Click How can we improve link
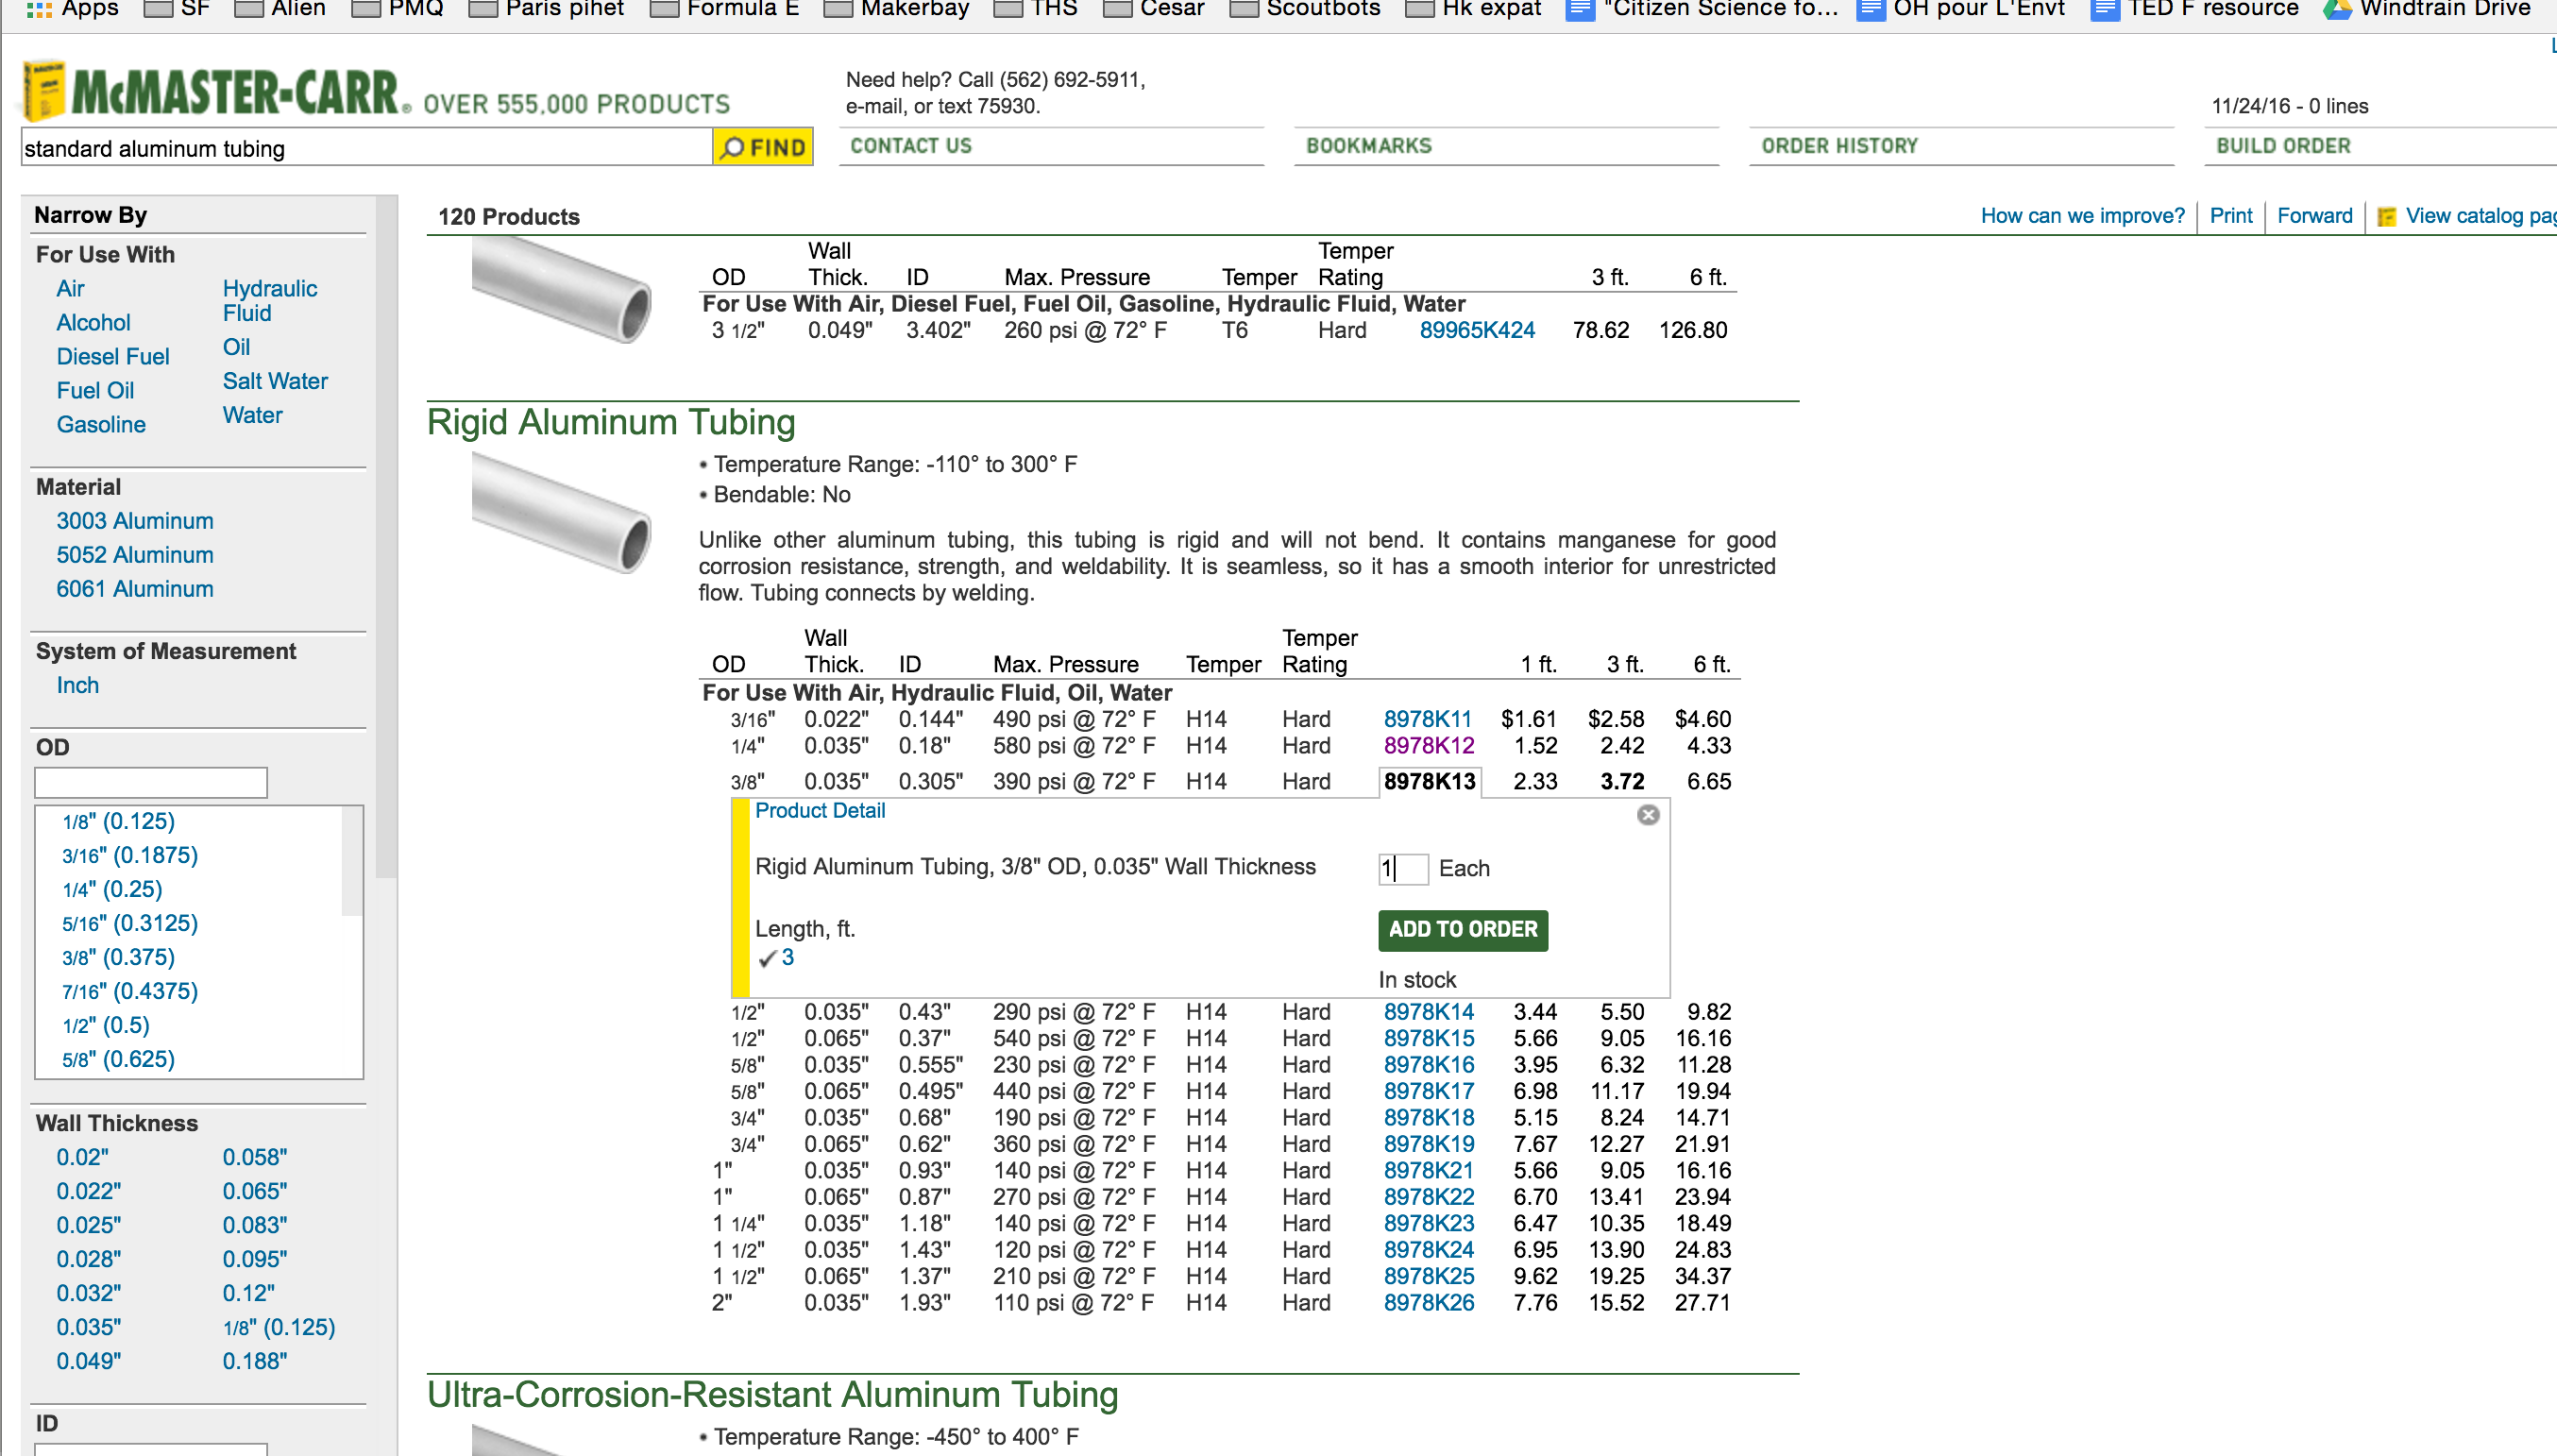This screenshot has height=1456, width=2557. (2082, 216)
